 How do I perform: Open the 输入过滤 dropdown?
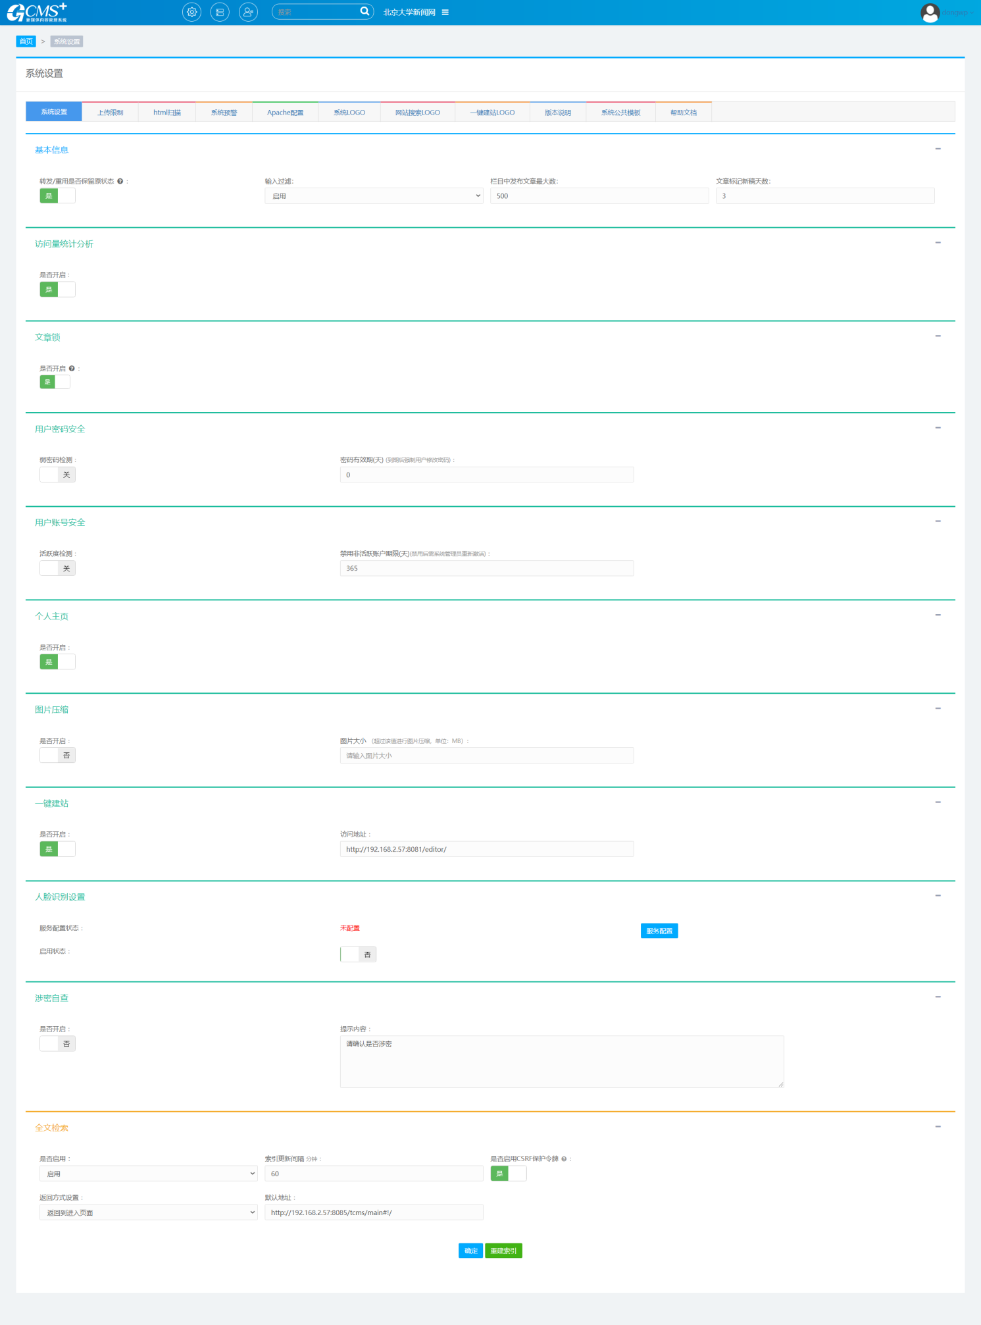374,196
